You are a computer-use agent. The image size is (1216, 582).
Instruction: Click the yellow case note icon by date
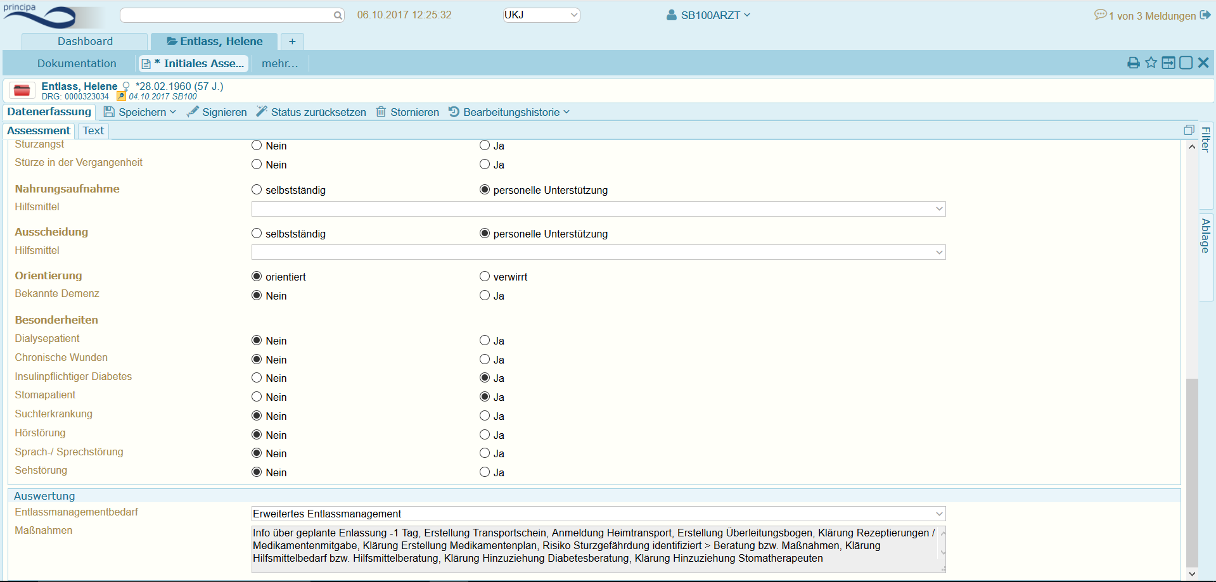[121, 96]
